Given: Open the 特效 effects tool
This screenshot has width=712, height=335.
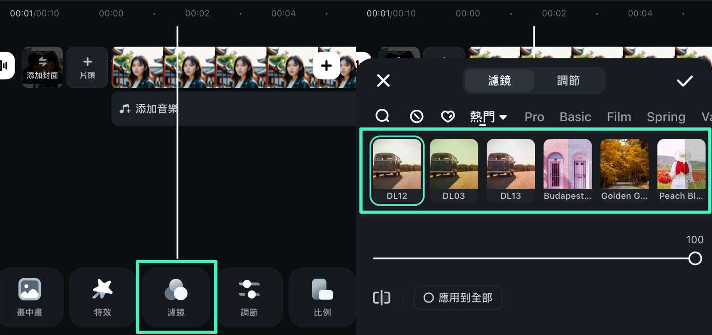Looking at the screenshot, I should click(103, 298).
